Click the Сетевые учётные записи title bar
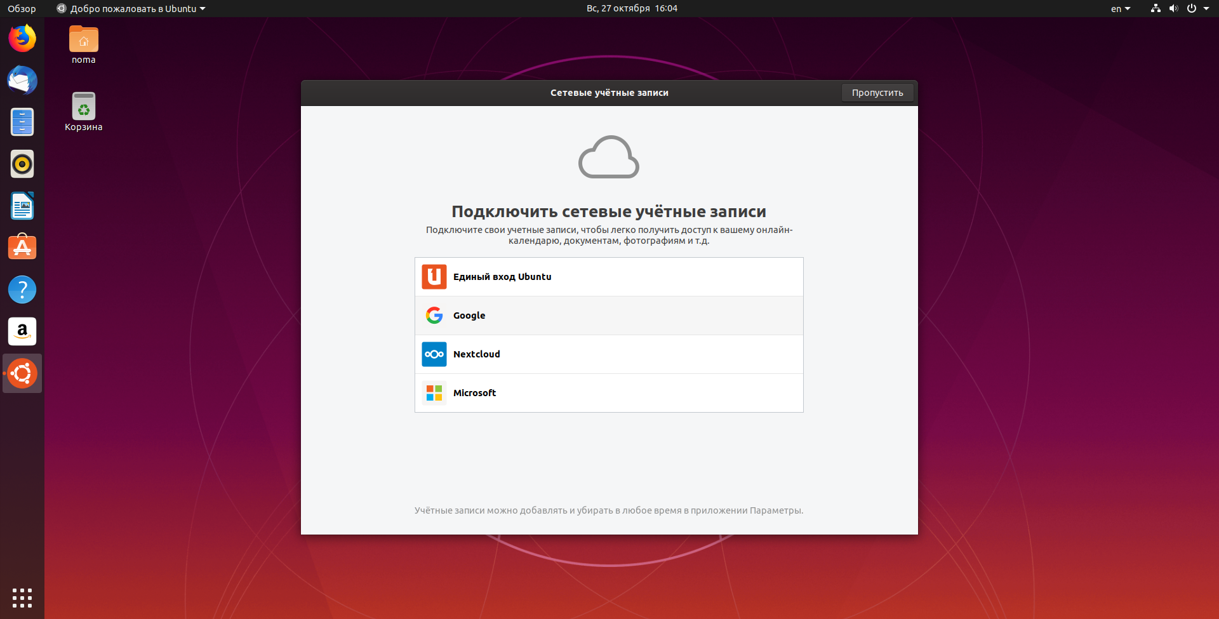The height and width of the screenshot is (619, 1219). [x=609, y=93]
